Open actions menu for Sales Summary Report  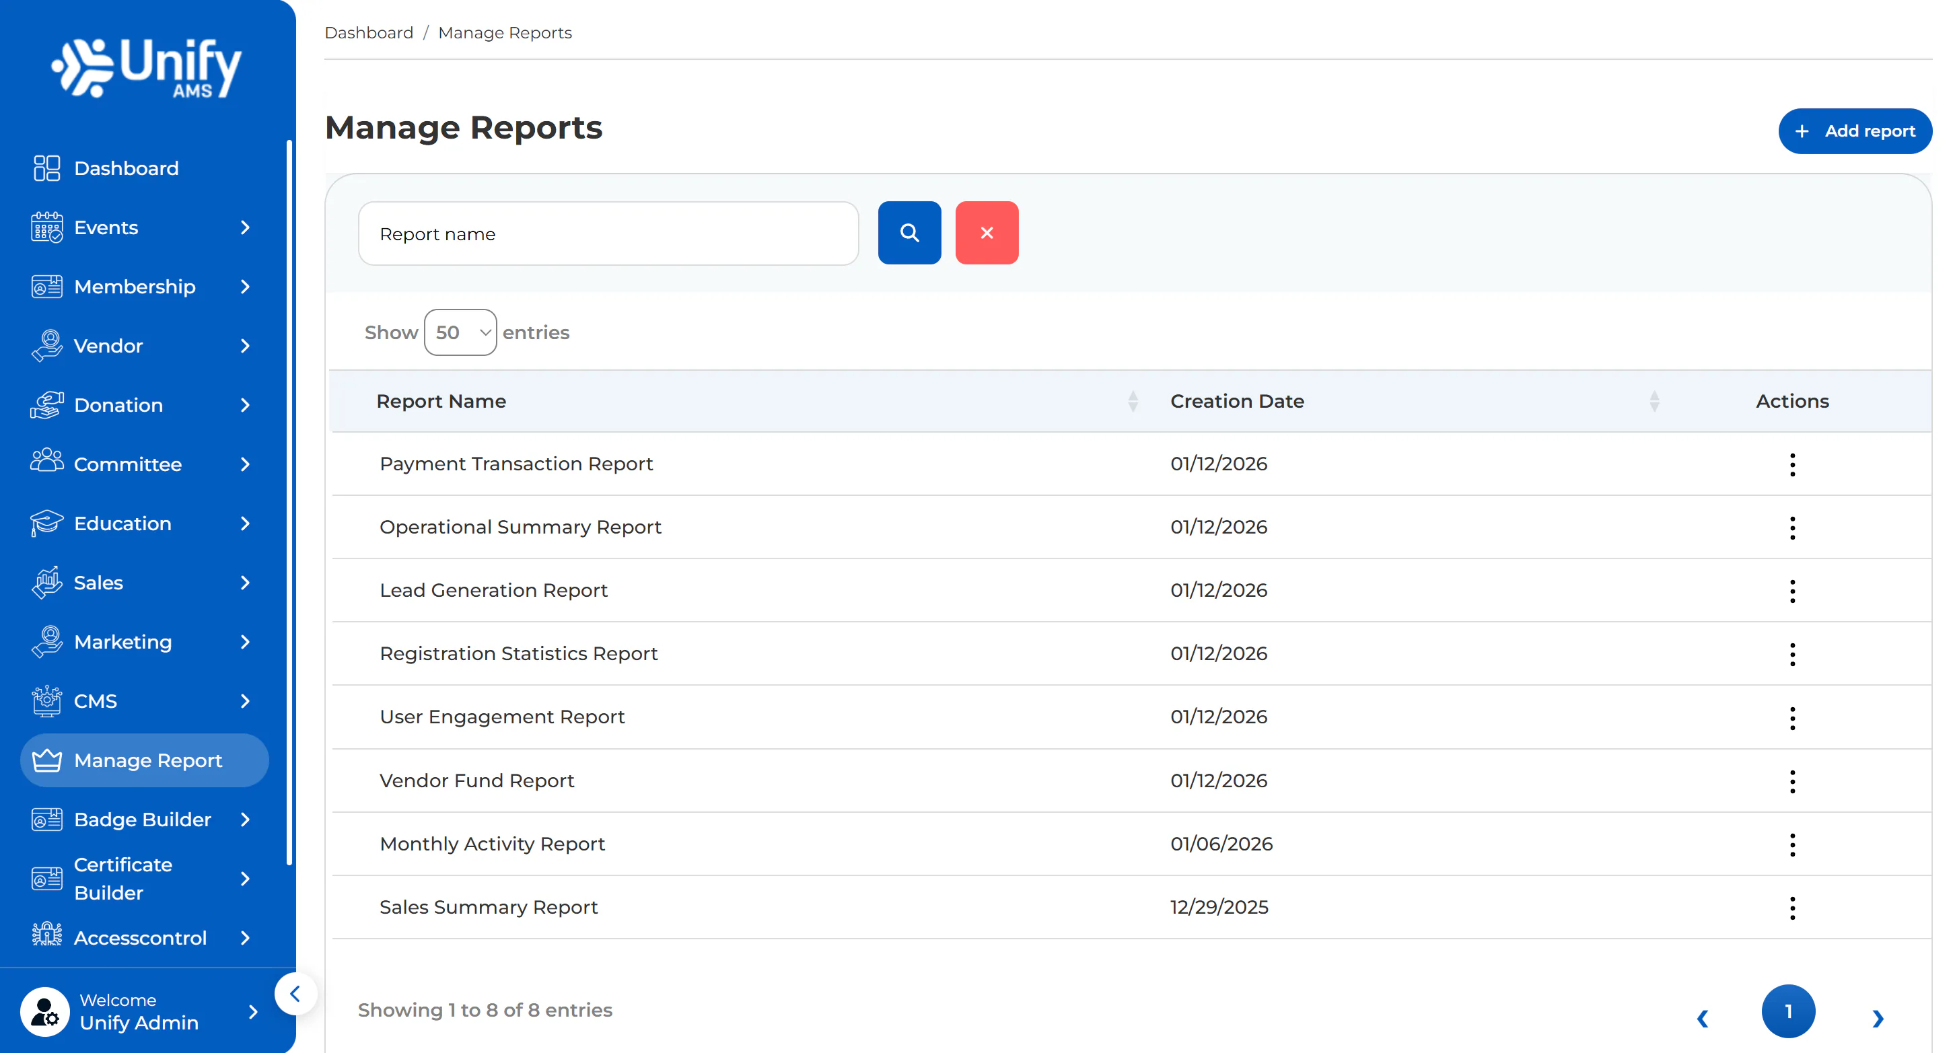tap(1791, 908)
